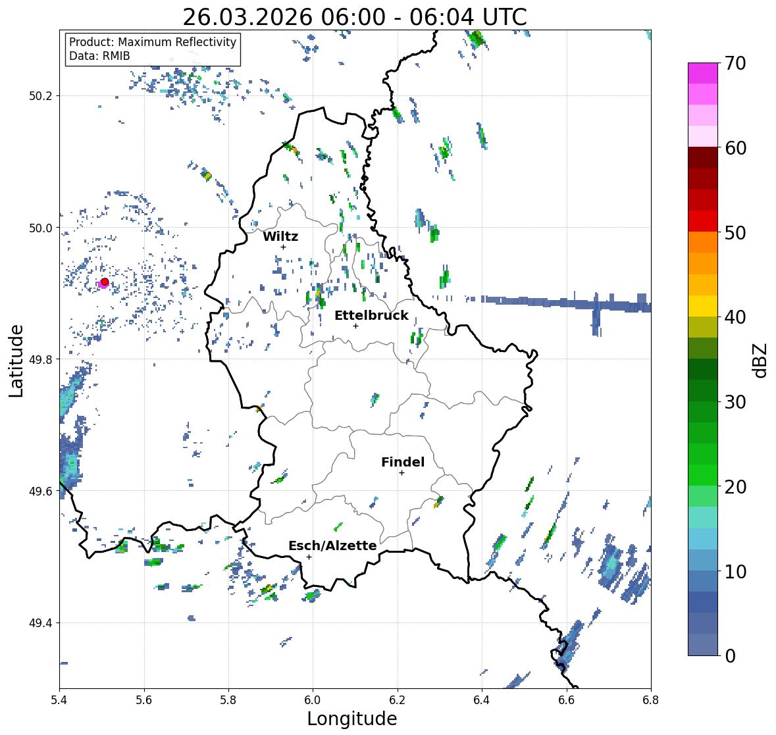Click the Esch/Alzette station label
Image resolution: width=776 pixels, height=735 pixels.
(332, 545)
